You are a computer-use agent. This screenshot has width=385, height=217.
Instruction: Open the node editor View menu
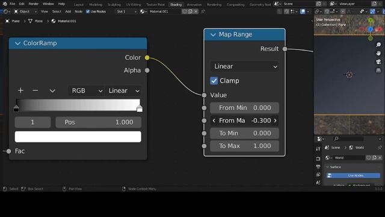tap(44, 11)
